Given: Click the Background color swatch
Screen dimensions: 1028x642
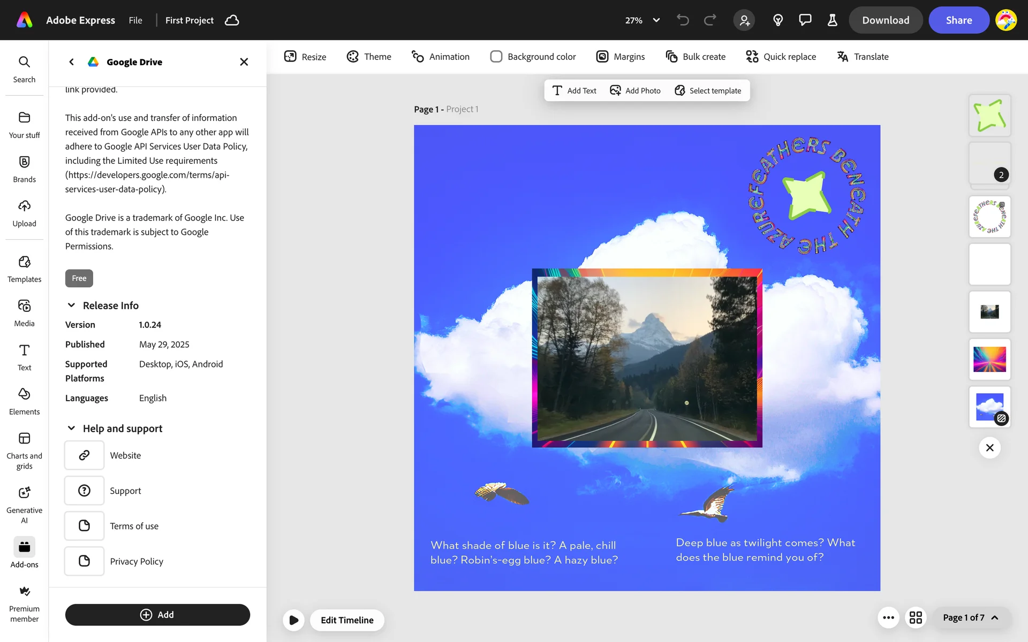Looking at the screenshot, I should 496,57.
